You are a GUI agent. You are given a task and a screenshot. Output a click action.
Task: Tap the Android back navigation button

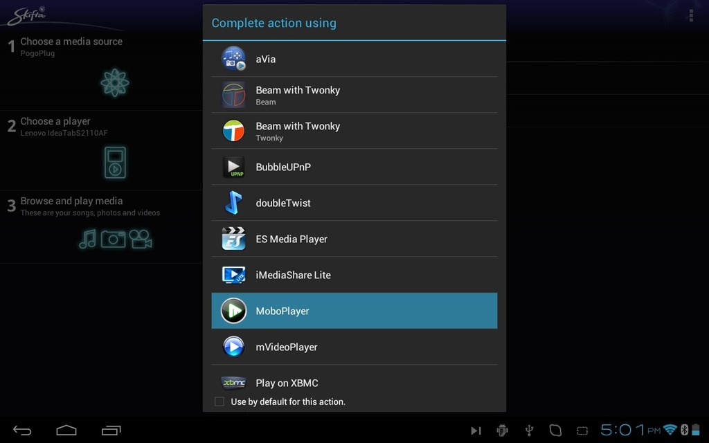21,431
